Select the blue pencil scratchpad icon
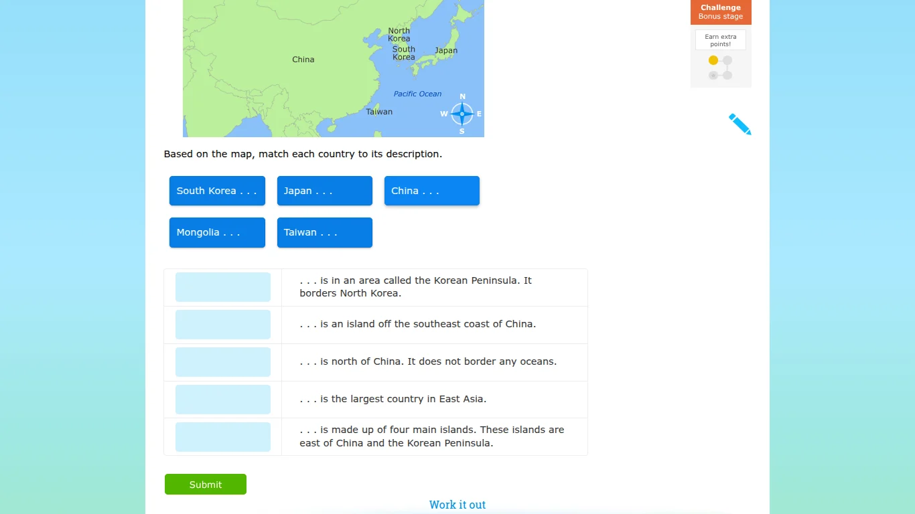The image size is (915, 514). pos(739,124)
